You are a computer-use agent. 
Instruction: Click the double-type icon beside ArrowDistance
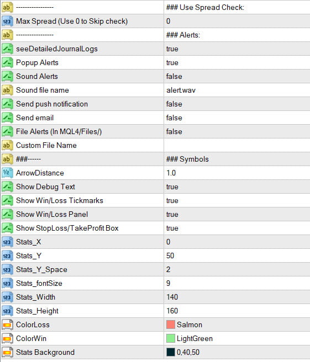7,173
